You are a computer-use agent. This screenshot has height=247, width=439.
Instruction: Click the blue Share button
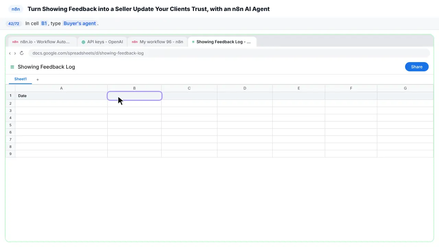417,67
